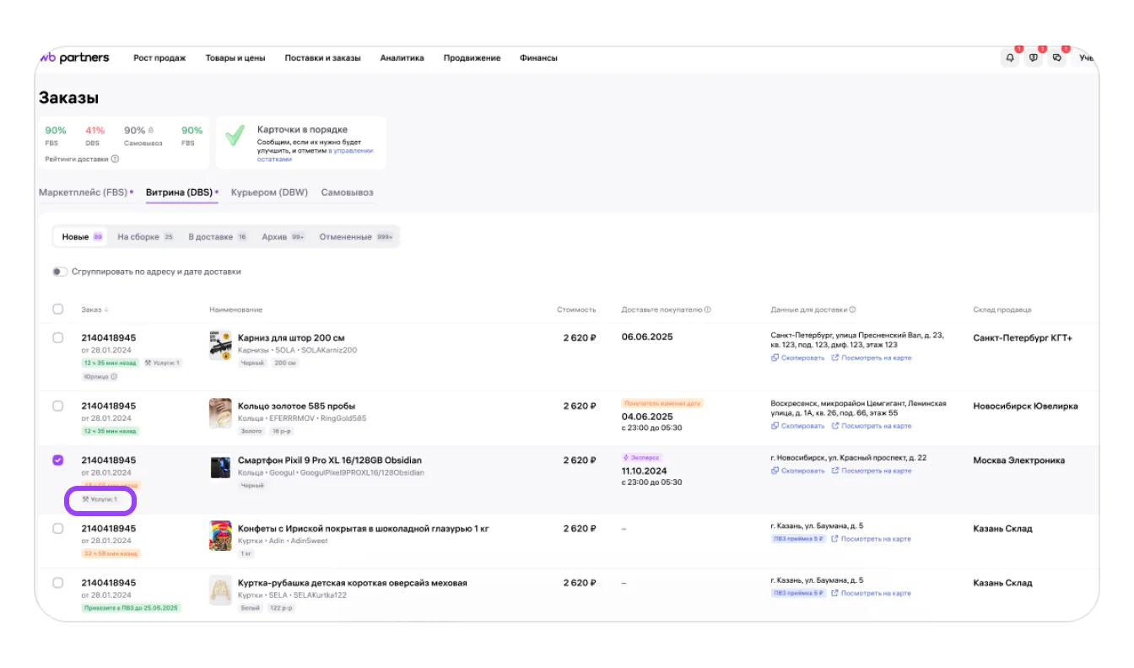Select the Кольцо золотое order checkbox
This screenshot has width=1134, height=668.
pos(58,406)
